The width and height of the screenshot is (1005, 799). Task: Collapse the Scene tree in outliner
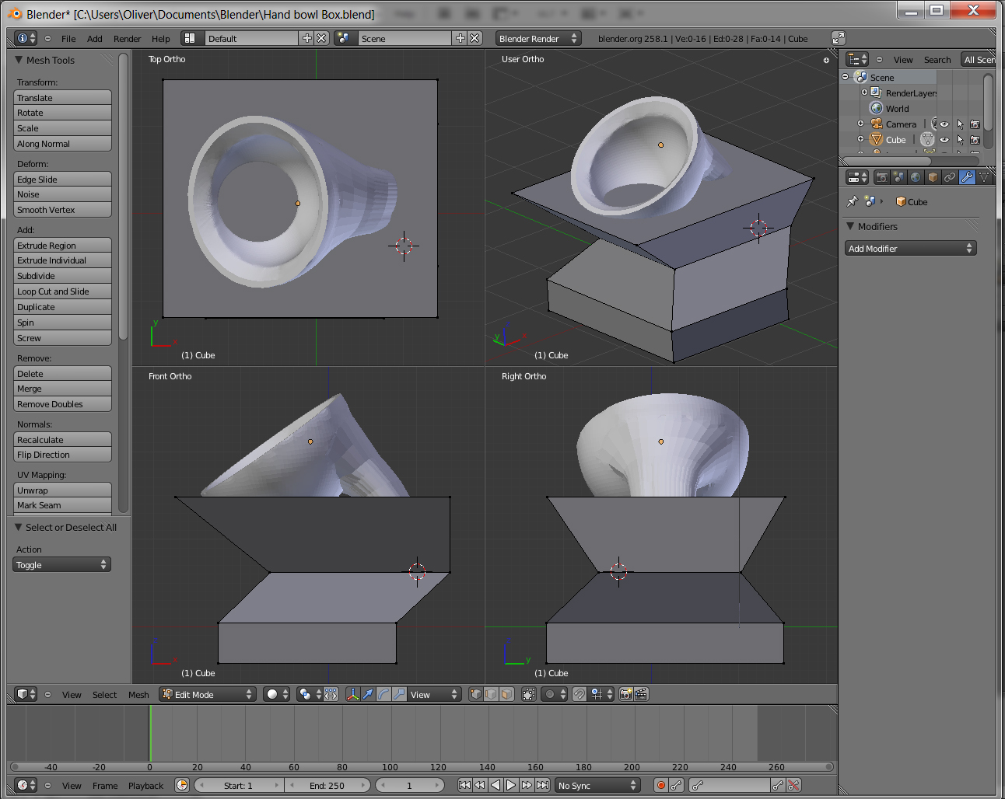coord(846,77)
